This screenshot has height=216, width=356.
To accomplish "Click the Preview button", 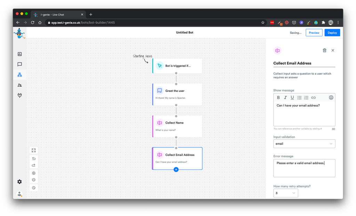I will 314,33.
